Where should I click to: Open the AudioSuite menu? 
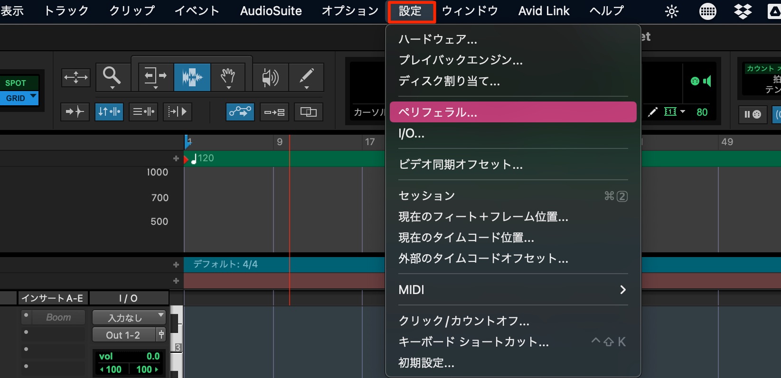[271, 11]
